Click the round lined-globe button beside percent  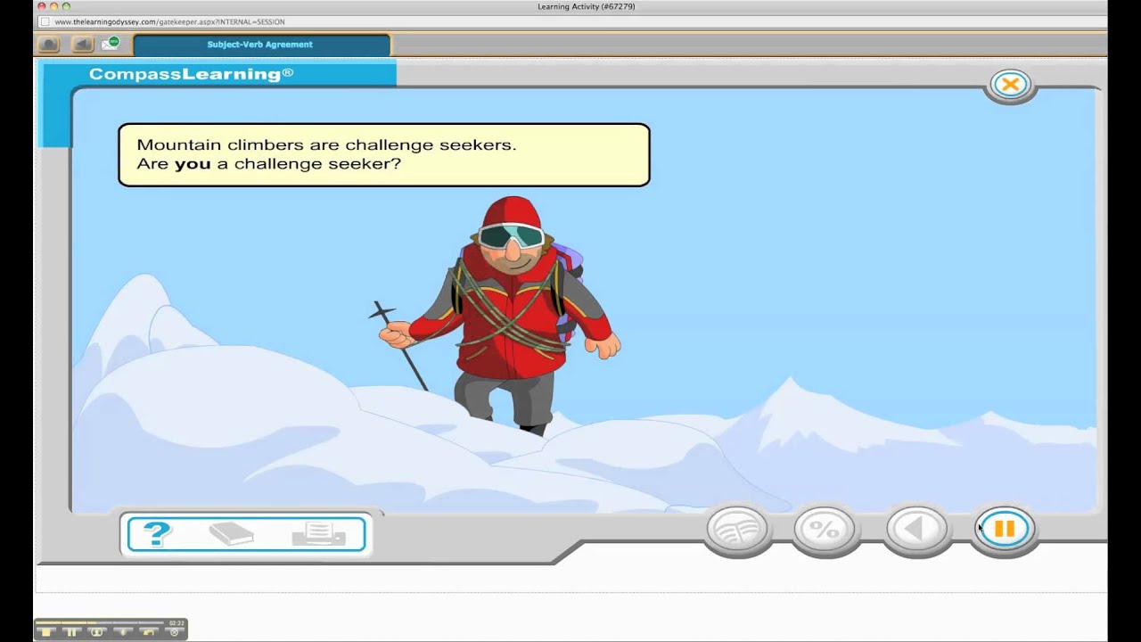pyautogui.click(x=738, y=529)
